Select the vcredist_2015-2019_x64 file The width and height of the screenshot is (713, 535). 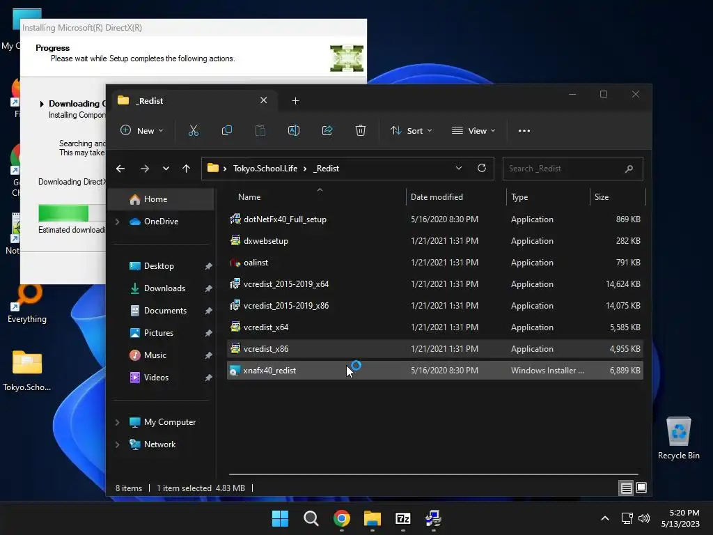pyautogui.click(x=434, y=284)
